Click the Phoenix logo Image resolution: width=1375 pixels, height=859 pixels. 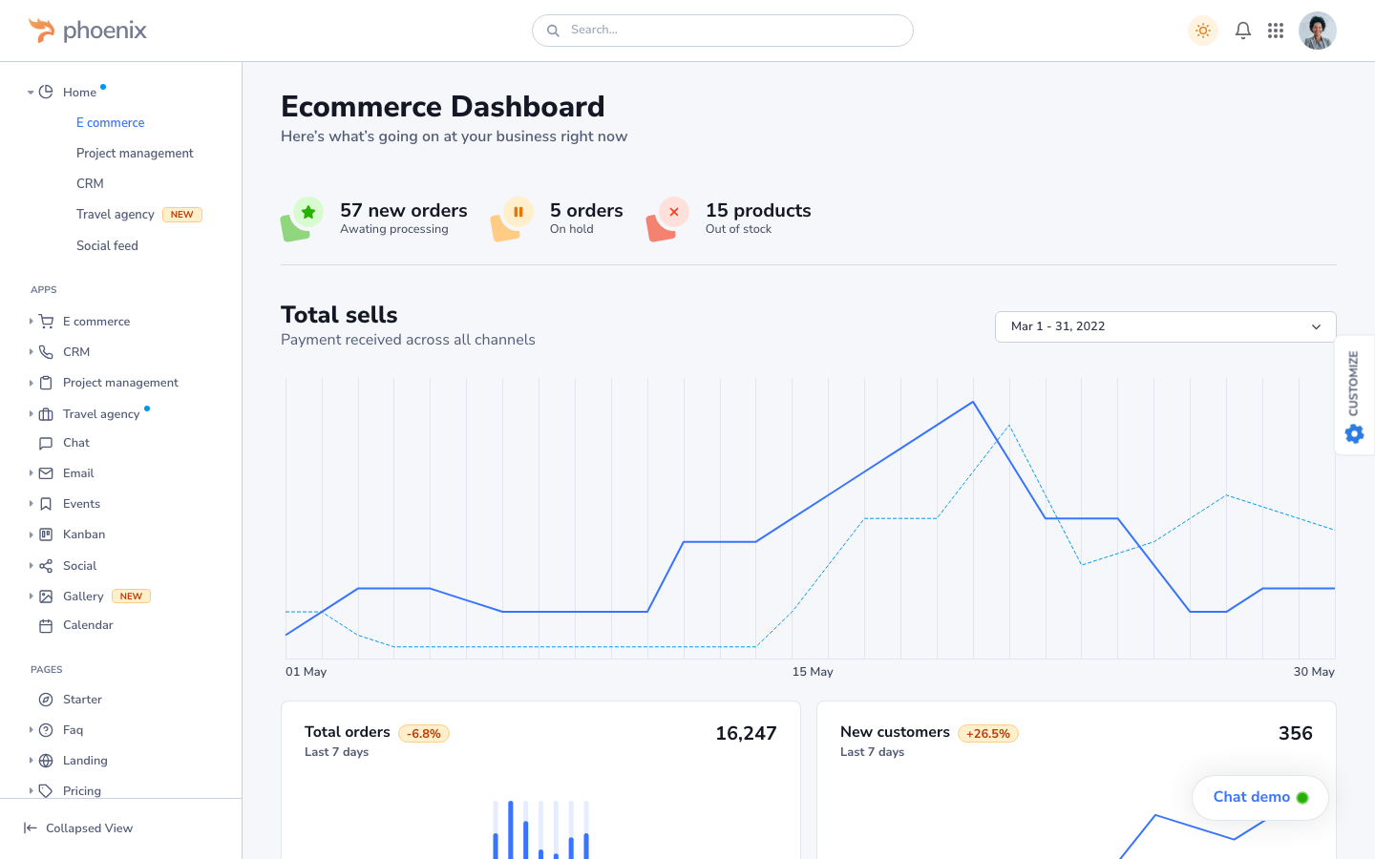pyautogui.click(x=88, y=31)
